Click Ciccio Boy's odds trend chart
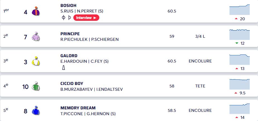This screenshot has height=121, width=258. pos(239,84)
